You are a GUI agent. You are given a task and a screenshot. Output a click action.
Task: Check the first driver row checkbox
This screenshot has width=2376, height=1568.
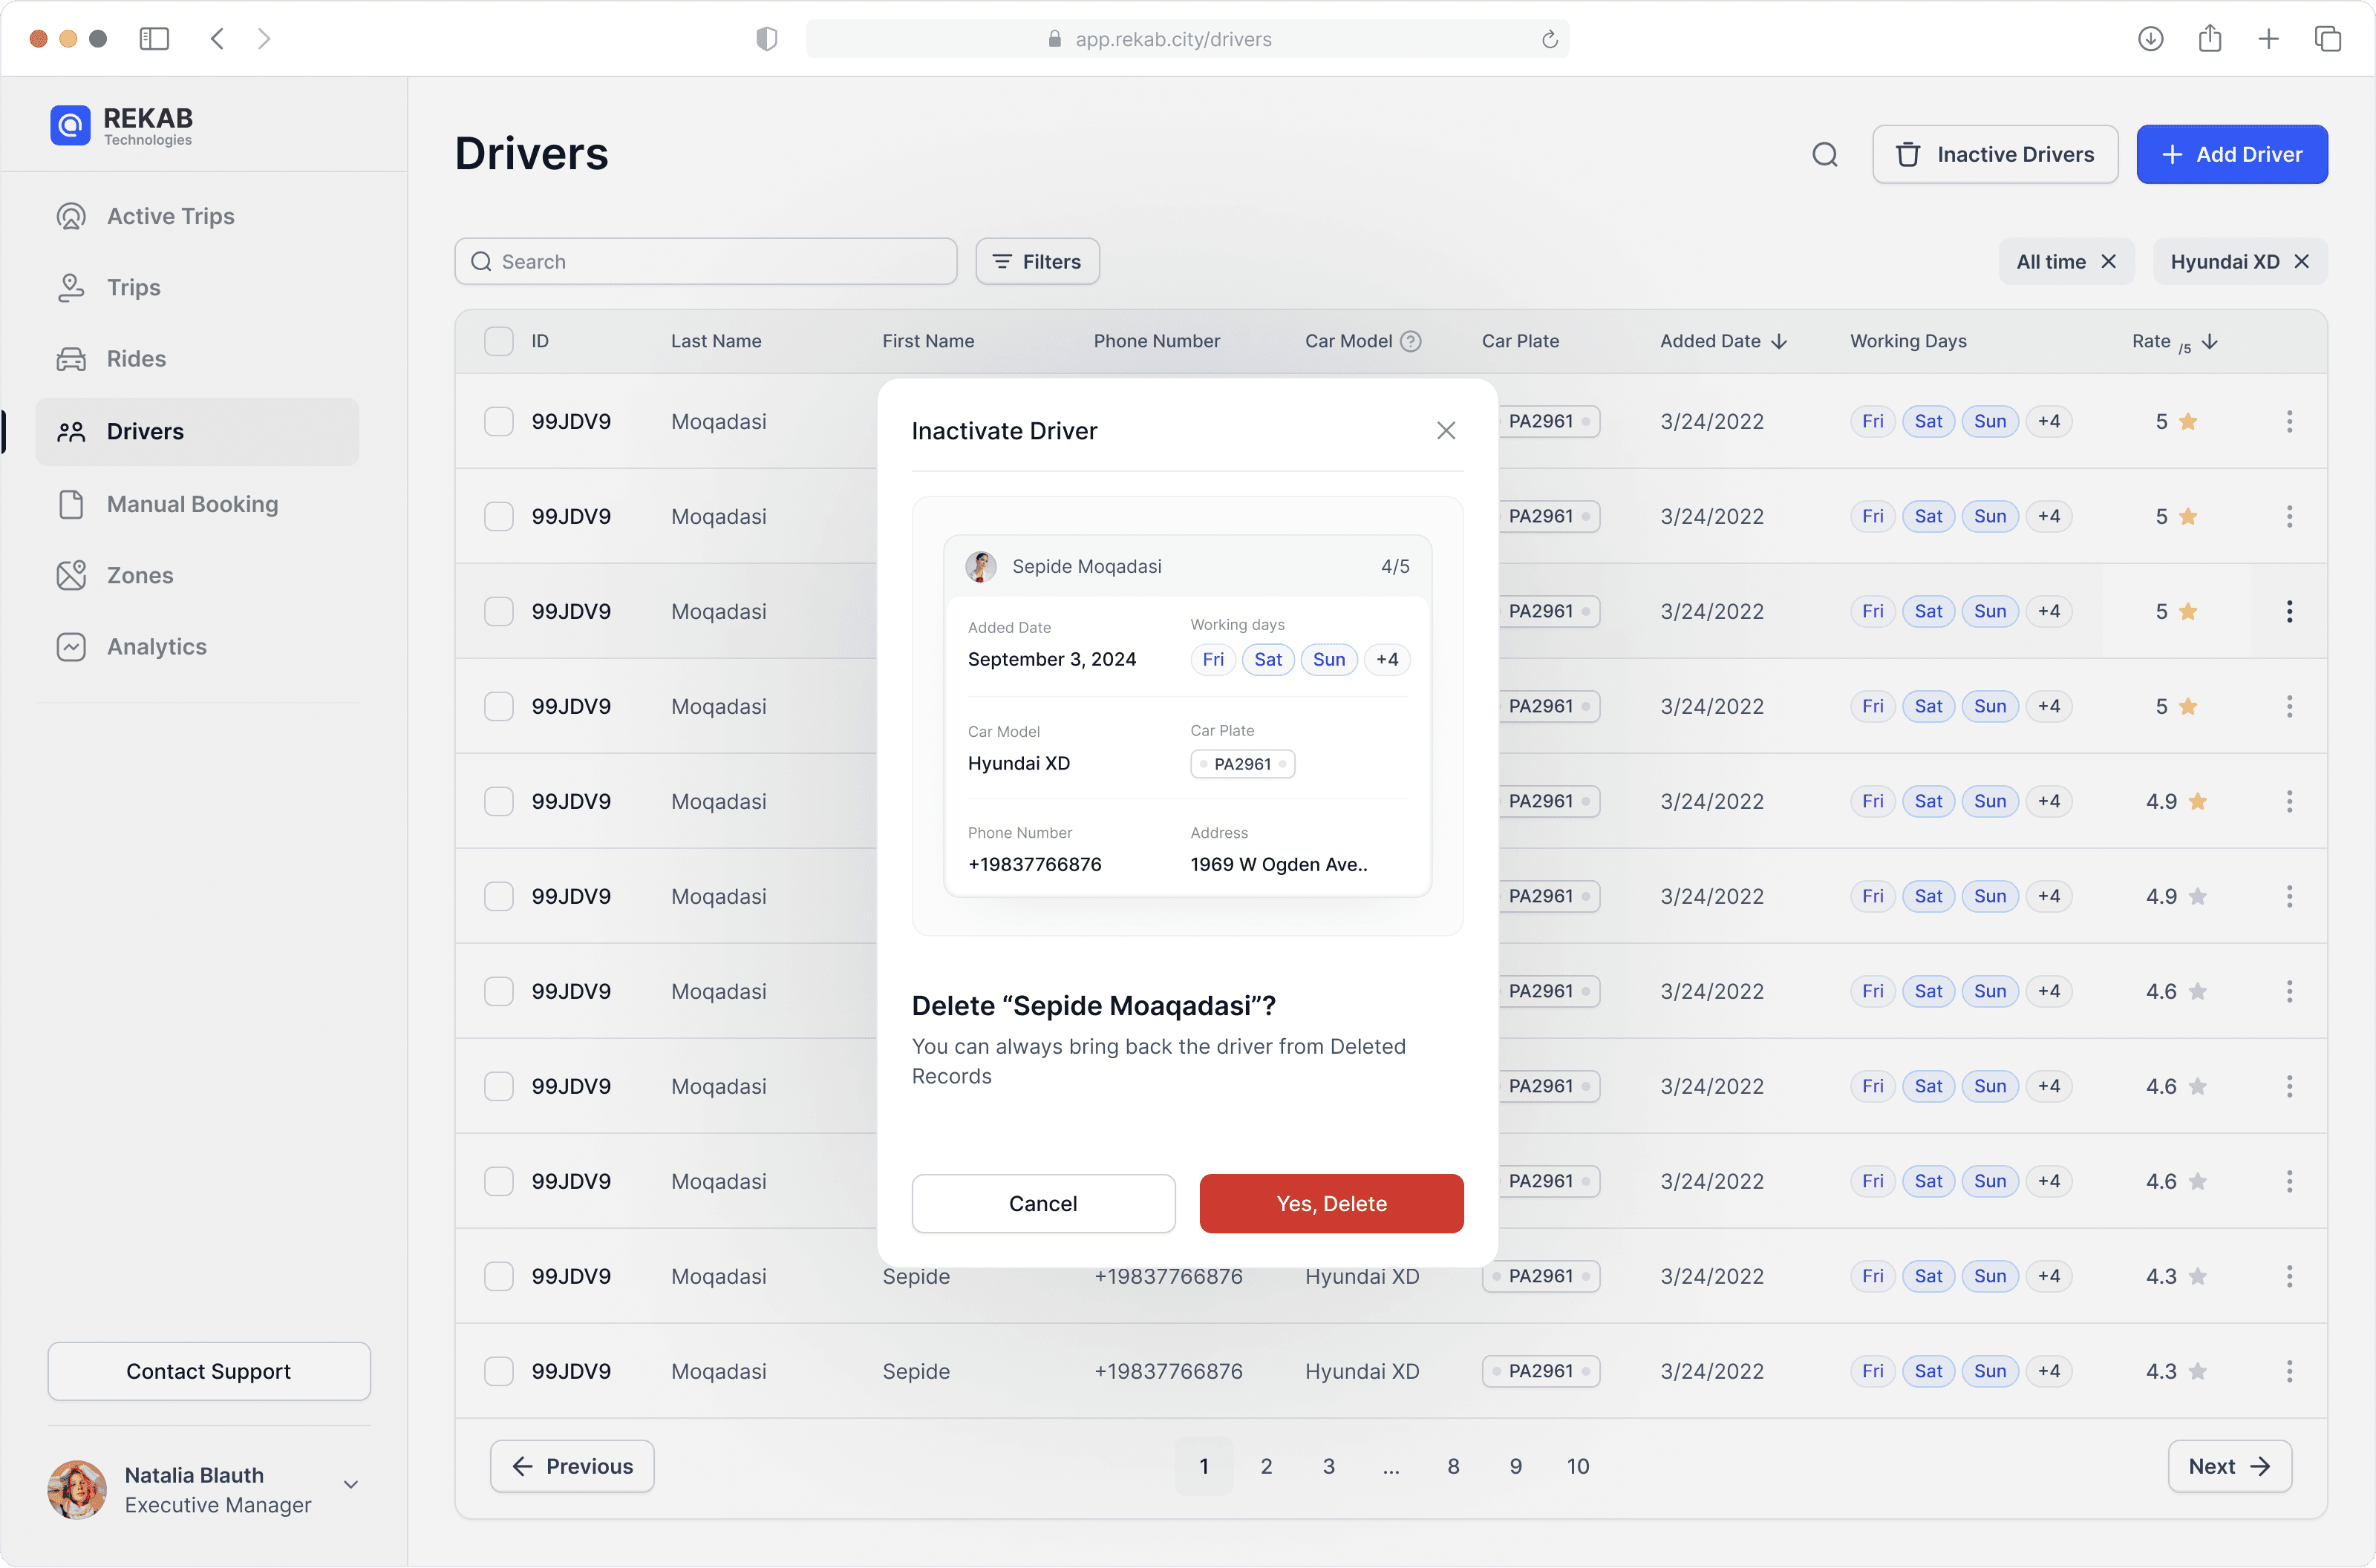point(498,421)
